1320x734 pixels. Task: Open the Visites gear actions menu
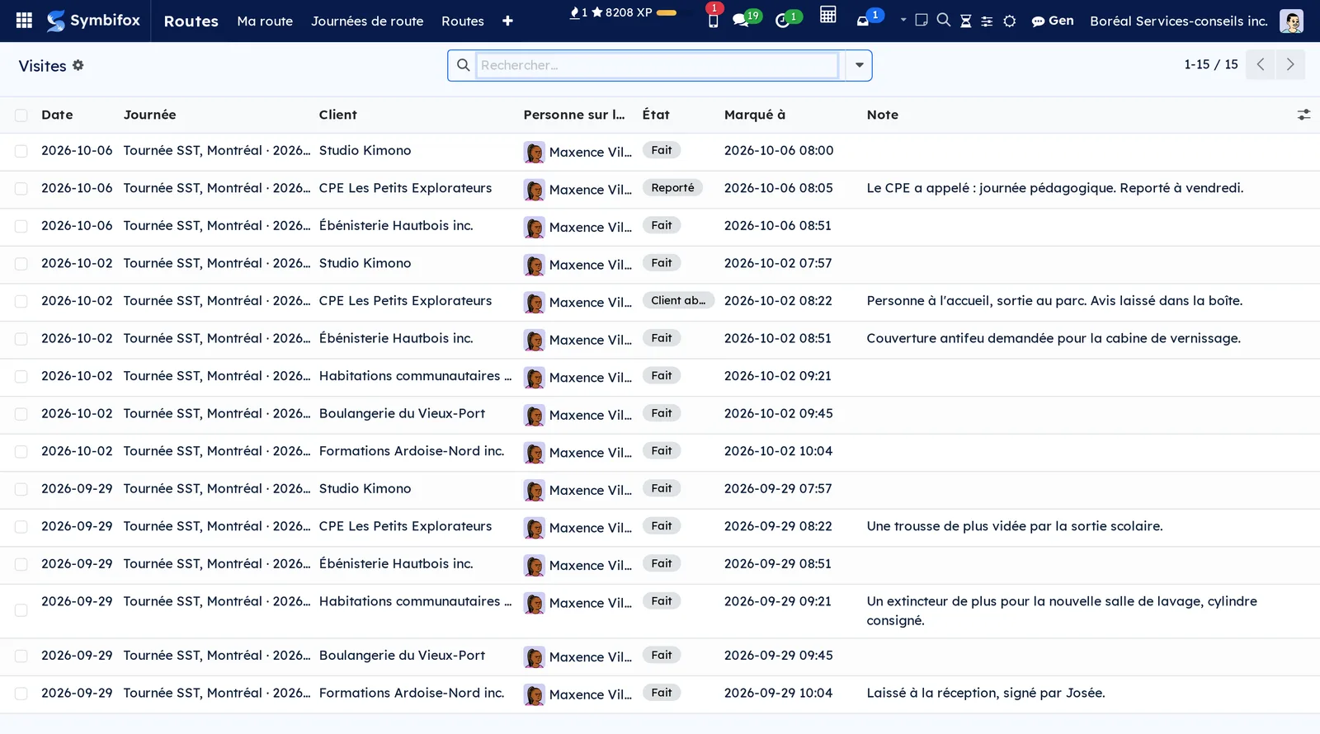click(78, 65)
